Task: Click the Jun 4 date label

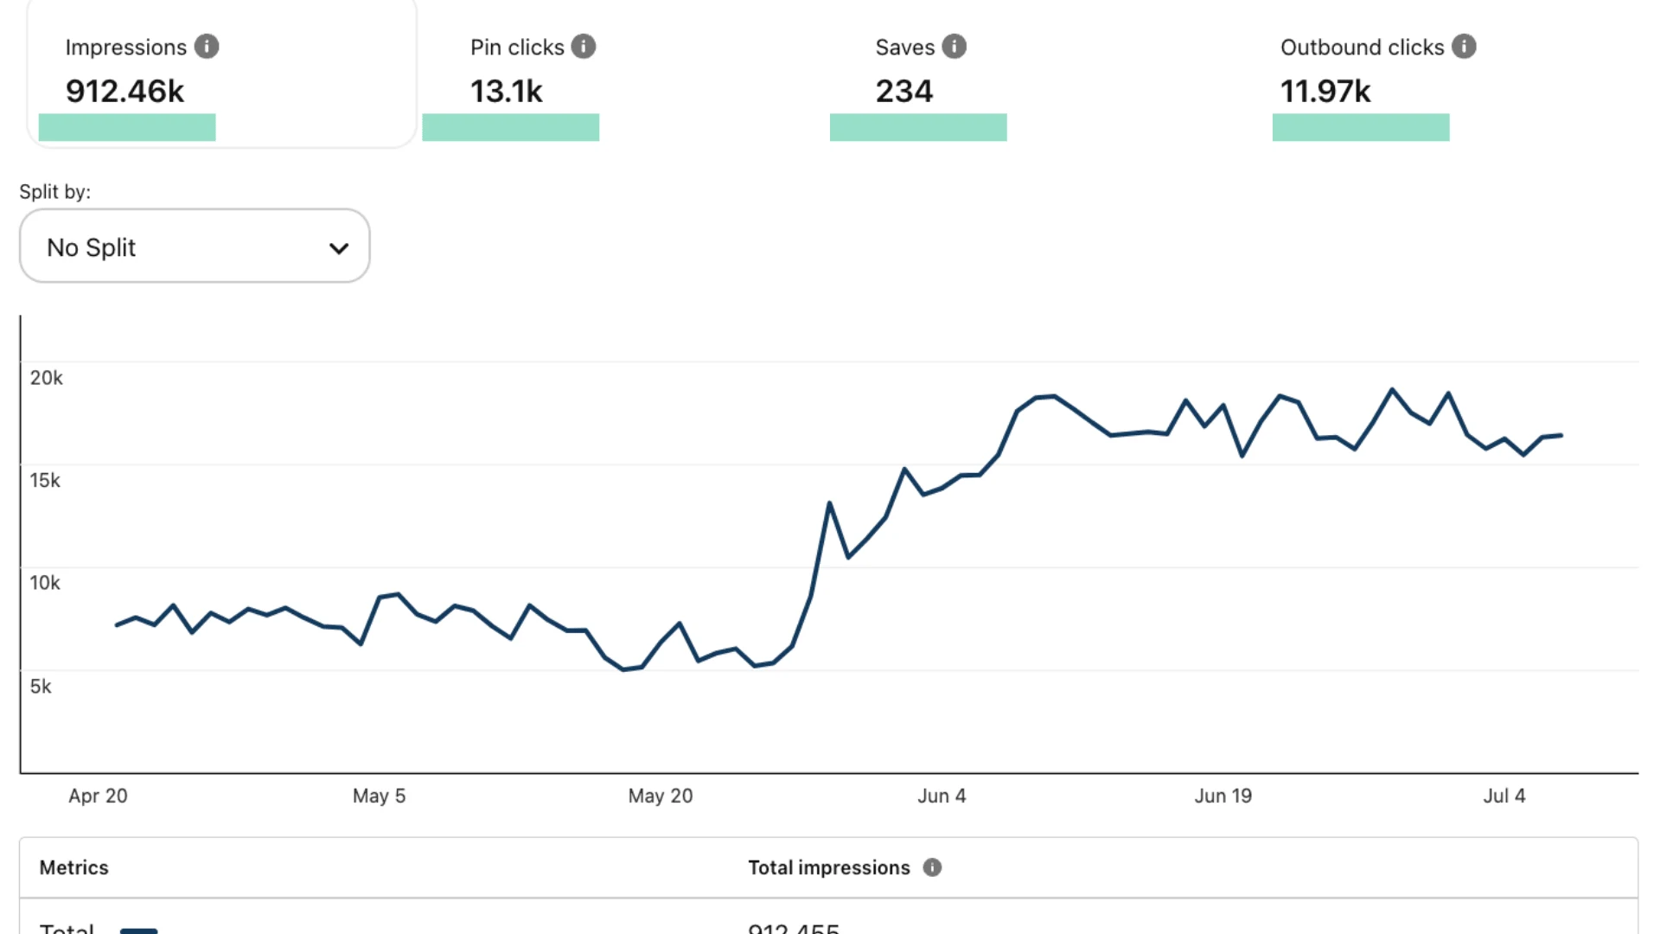Action: 942,796
